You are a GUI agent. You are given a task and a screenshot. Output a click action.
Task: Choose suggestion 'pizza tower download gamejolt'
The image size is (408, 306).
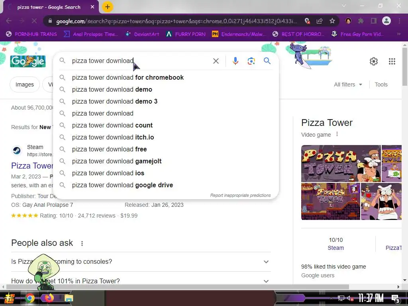pyautogui.click(x=166, y=161)
